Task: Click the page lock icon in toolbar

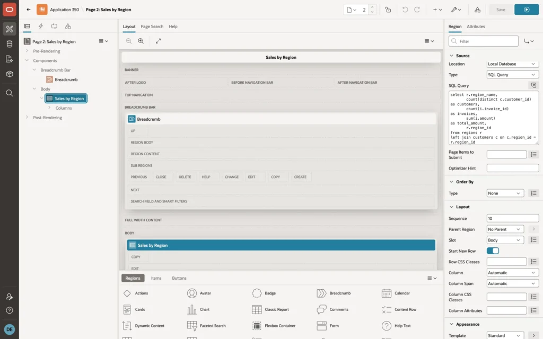Action: point(388,10)
